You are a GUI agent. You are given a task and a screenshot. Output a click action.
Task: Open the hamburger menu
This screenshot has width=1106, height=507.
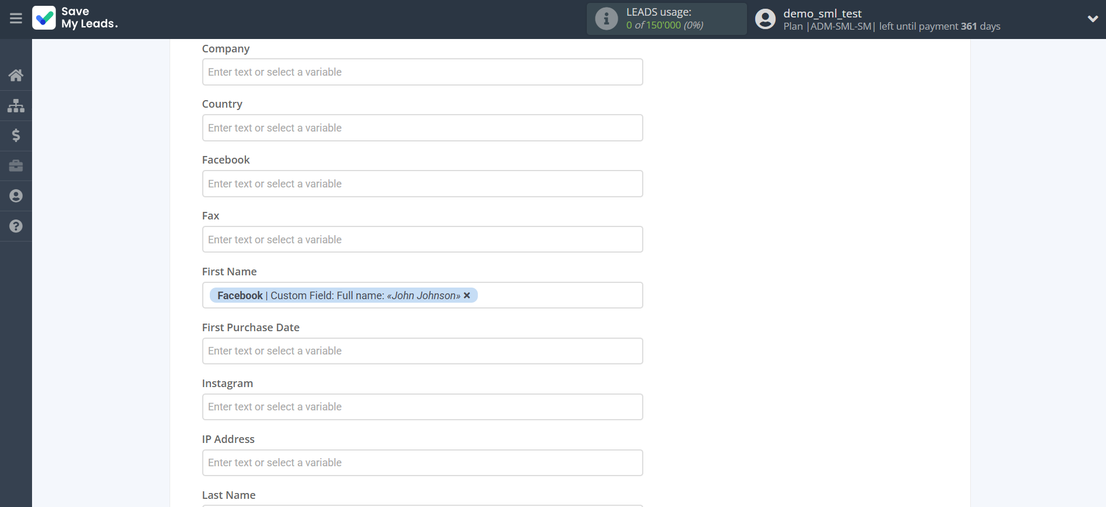pyautogui.click(x=16, y=19)
